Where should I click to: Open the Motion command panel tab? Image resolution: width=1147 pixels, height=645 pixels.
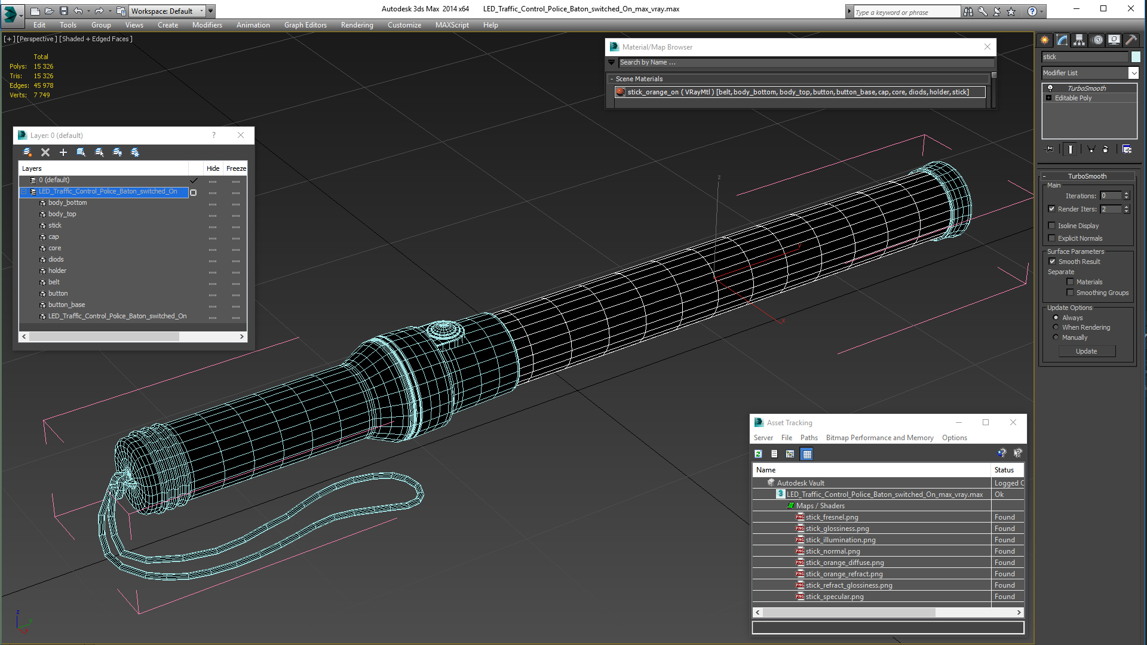point(1097,40)
